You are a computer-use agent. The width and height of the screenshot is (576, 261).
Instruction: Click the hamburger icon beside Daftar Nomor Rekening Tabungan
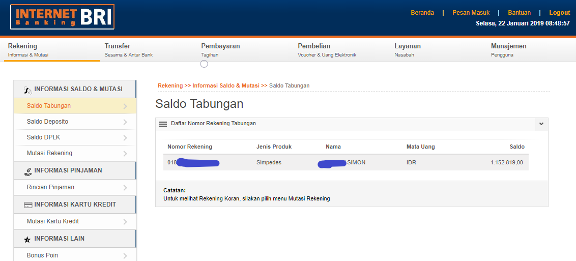[163, 124]
